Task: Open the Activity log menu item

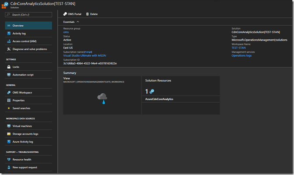Action: pyautogui.click(x=20, y=33)
